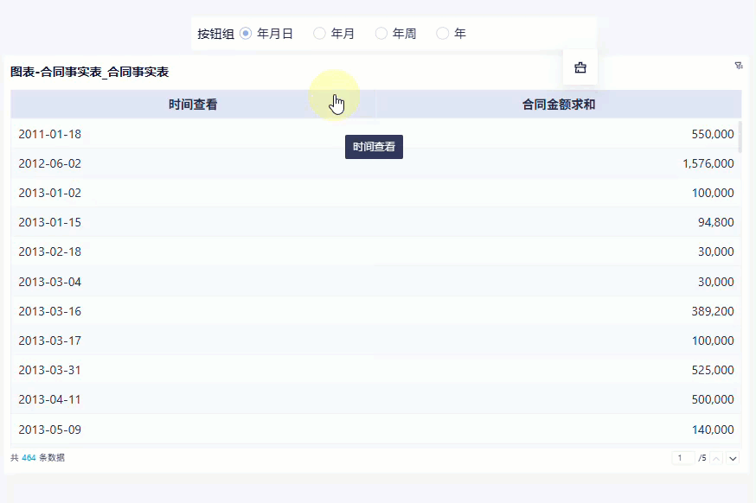Click the amount cell 550,000
756x503 pixels.
click(713, 134)
